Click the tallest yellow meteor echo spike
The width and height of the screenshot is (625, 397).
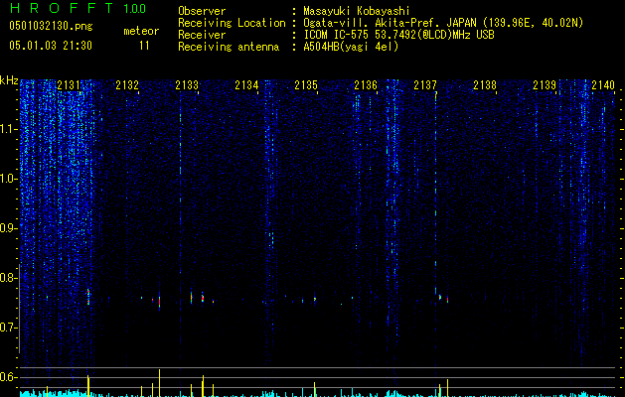(159, 383)
